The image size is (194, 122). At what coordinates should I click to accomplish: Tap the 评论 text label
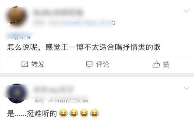[102, 64]
